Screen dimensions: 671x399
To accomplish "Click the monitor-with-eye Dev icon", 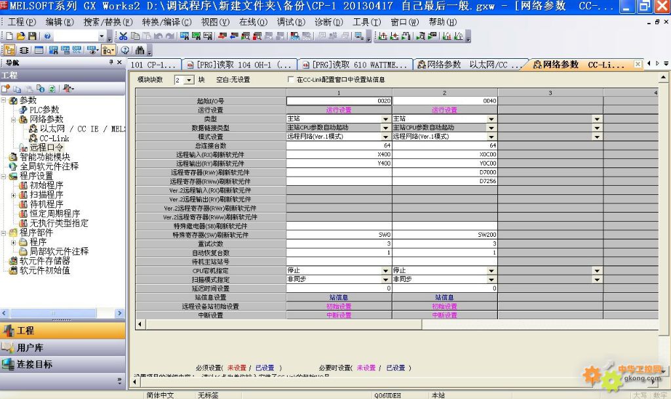I will tap(92, 50).
